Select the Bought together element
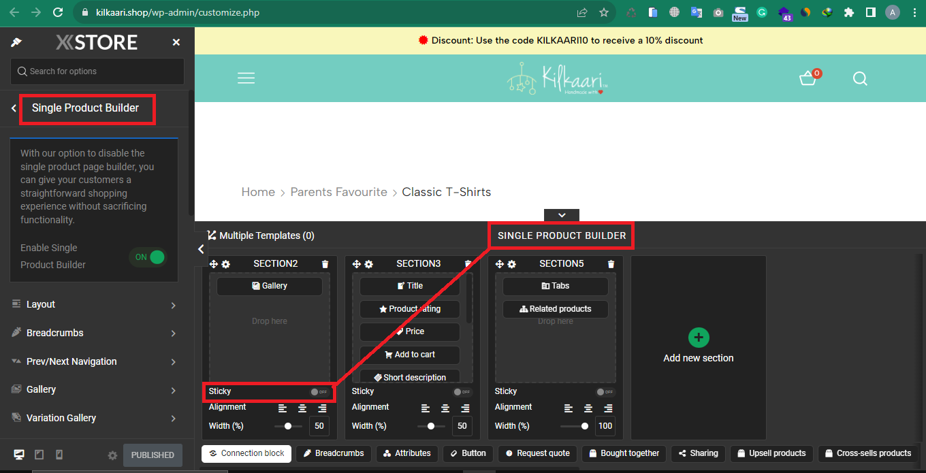The height and width of the screenshot is (473, 926). pyautogui.click(x=624, y=453)
